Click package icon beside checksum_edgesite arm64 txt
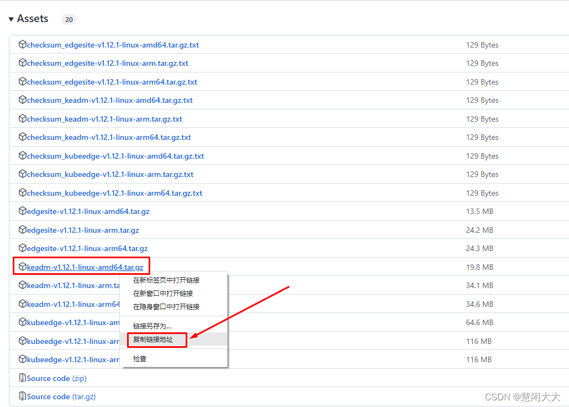The image size is (569, 407). click(23, 81)
